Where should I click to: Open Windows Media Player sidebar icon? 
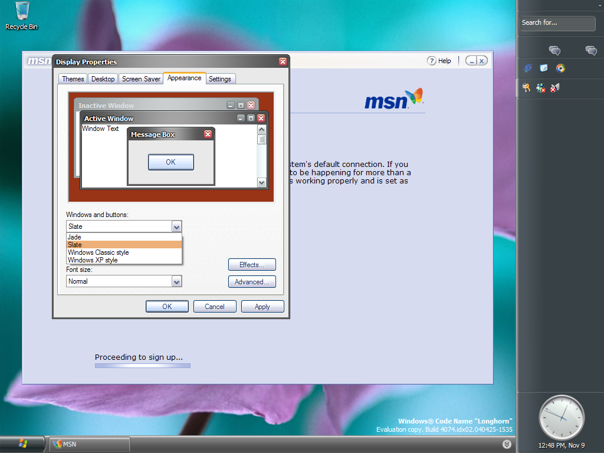coord(560,68)
